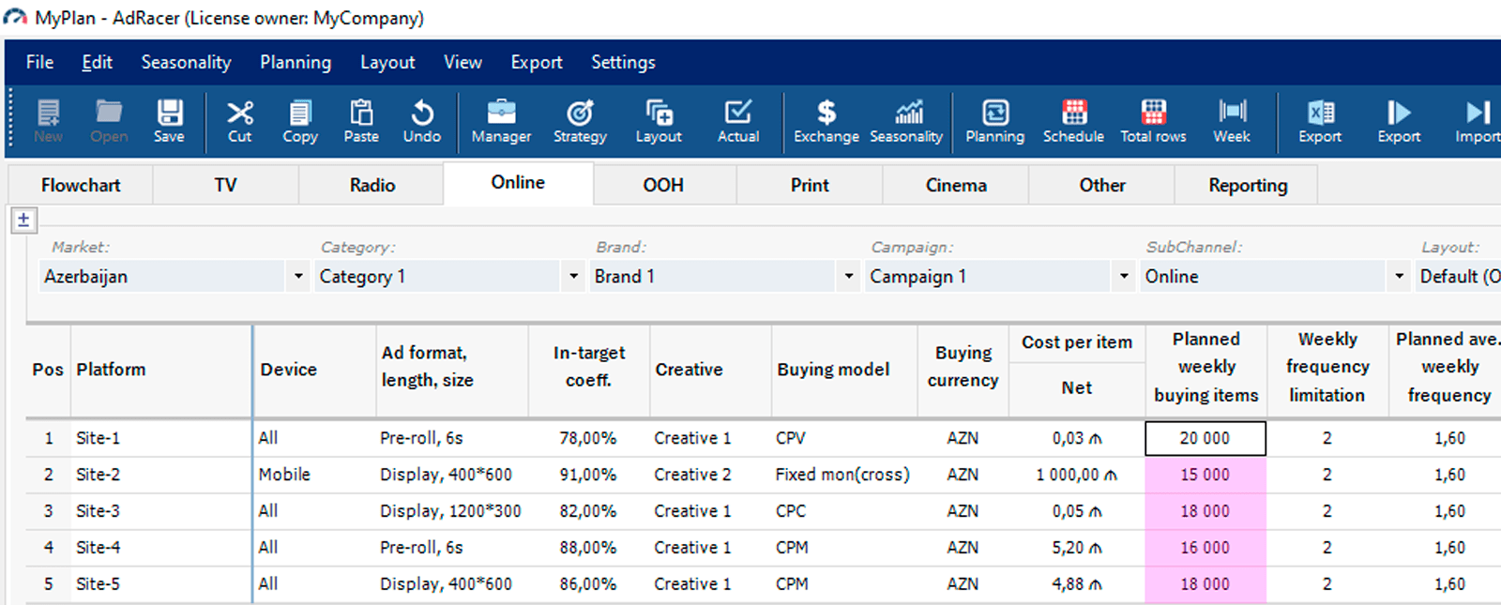Open the Export menu
The height and width of the screenshot is (605, 1501).
537,62
